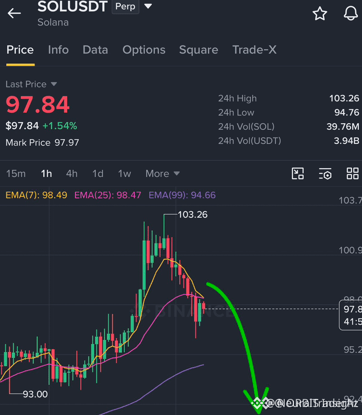The height and width of the screenshot is (415, 362).
Task: Go to the Square tab
Action: 199,50
